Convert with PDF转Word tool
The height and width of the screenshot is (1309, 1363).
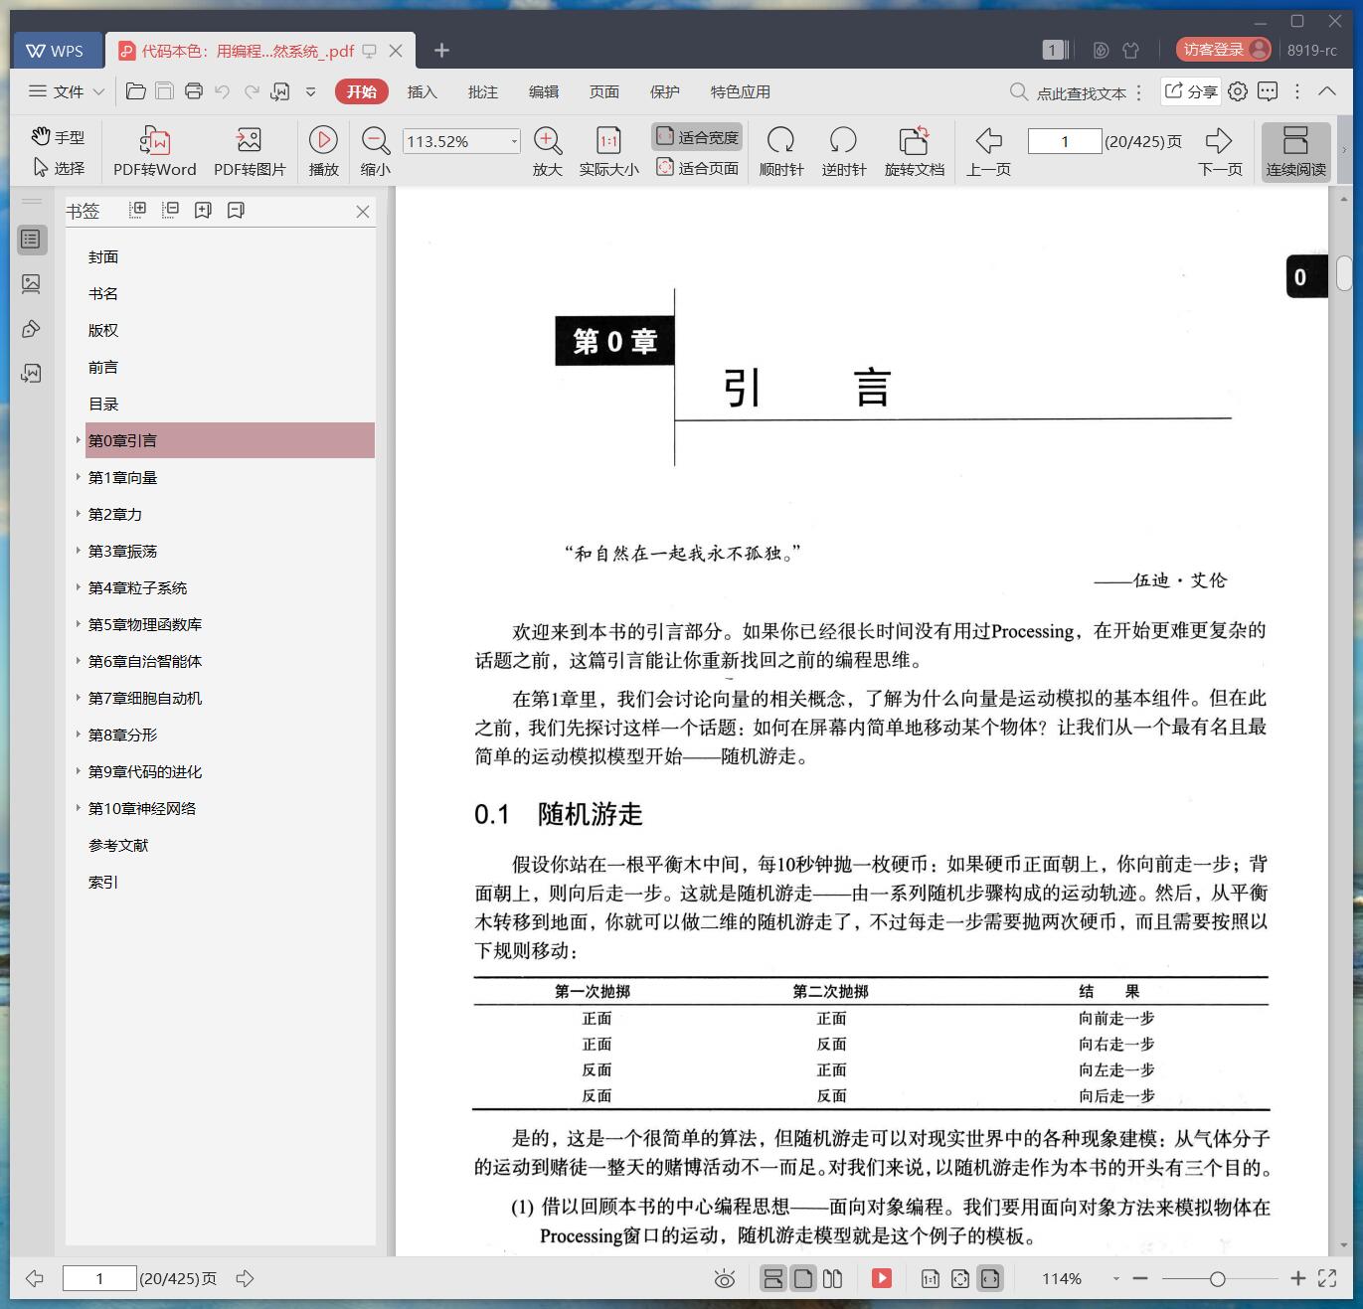click(154, 151)
